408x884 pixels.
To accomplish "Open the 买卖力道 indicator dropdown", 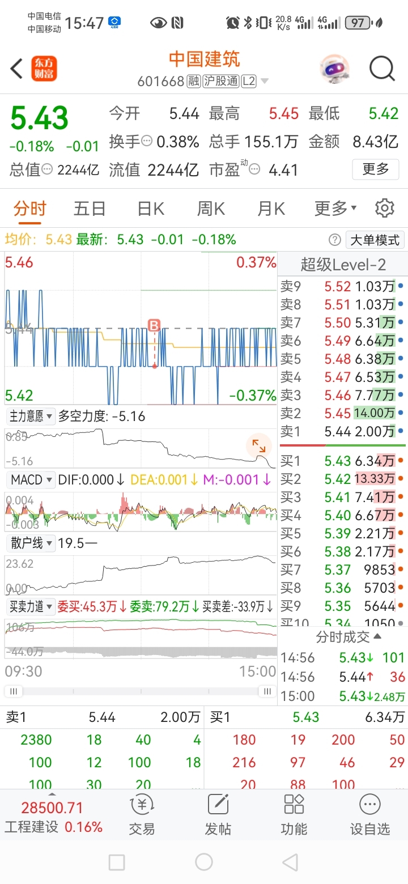I will pos(31,607).
